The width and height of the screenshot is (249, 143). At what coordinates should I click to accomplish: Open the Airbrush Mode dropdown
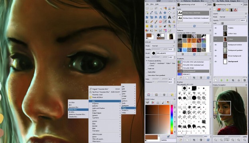tap(163, 46)
